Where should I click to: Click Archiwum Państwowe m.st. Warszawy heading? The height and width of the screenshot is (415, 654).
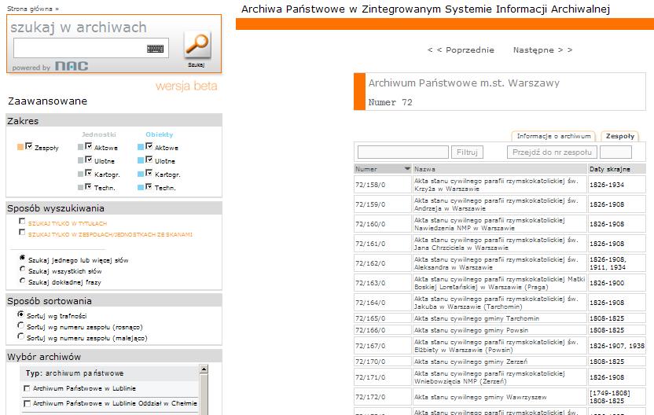[464, 83]
